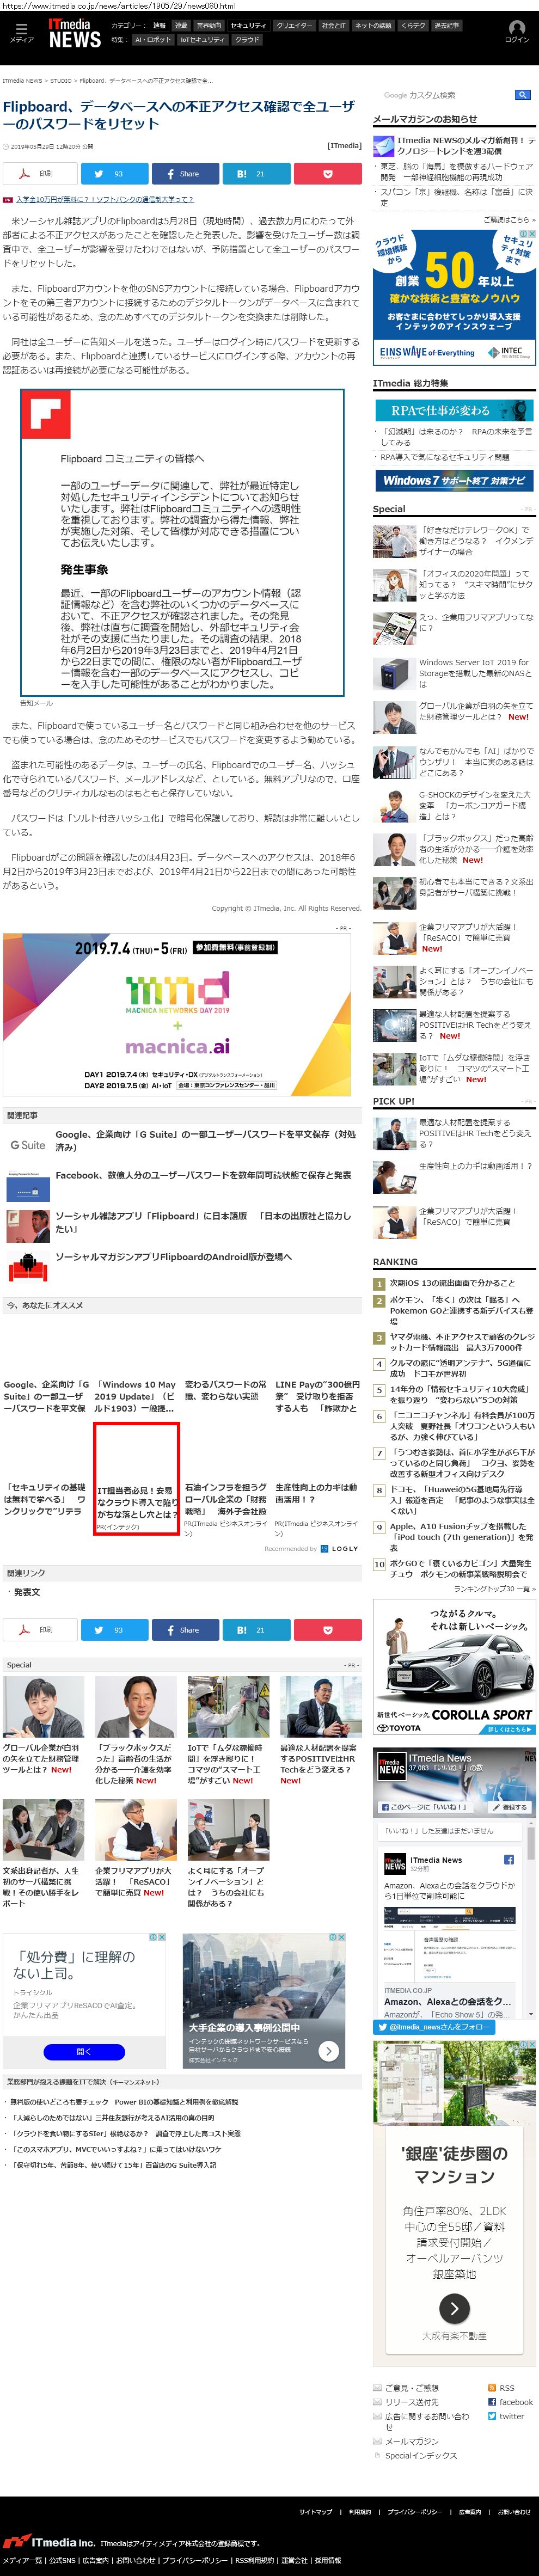Open ranking item ヤマダ電機 不正アクセス
Viewport: 539px width, 2576px height.
coord(461,1342)
